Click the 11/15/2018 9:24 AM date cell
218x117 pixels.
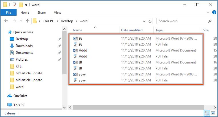136,62
